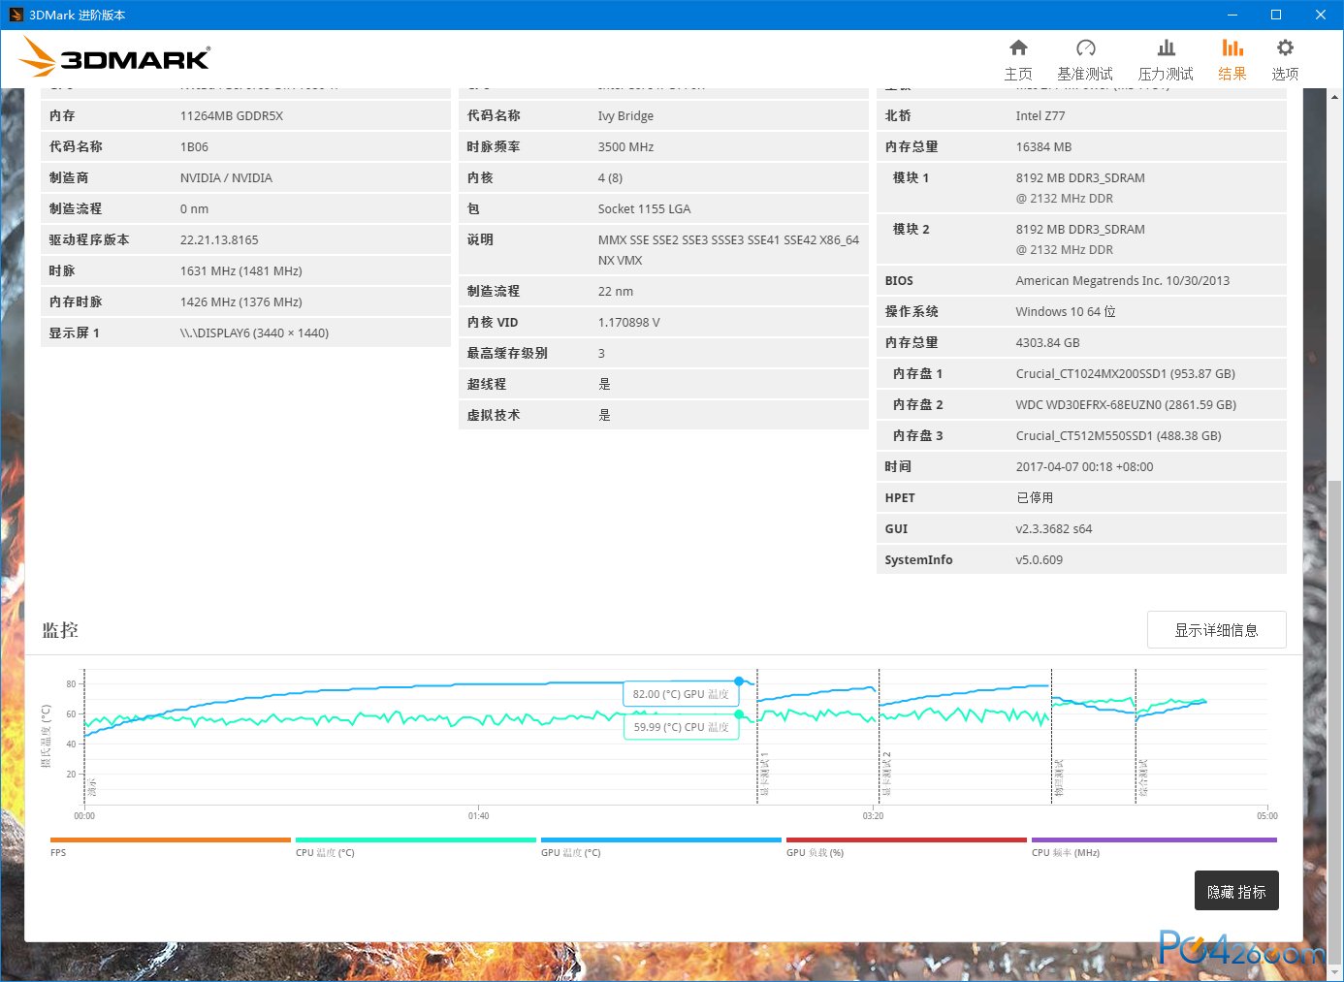Select the Socket 1155 LGA value
This screenshot has height=982, width=1344.
coord(644,209)
